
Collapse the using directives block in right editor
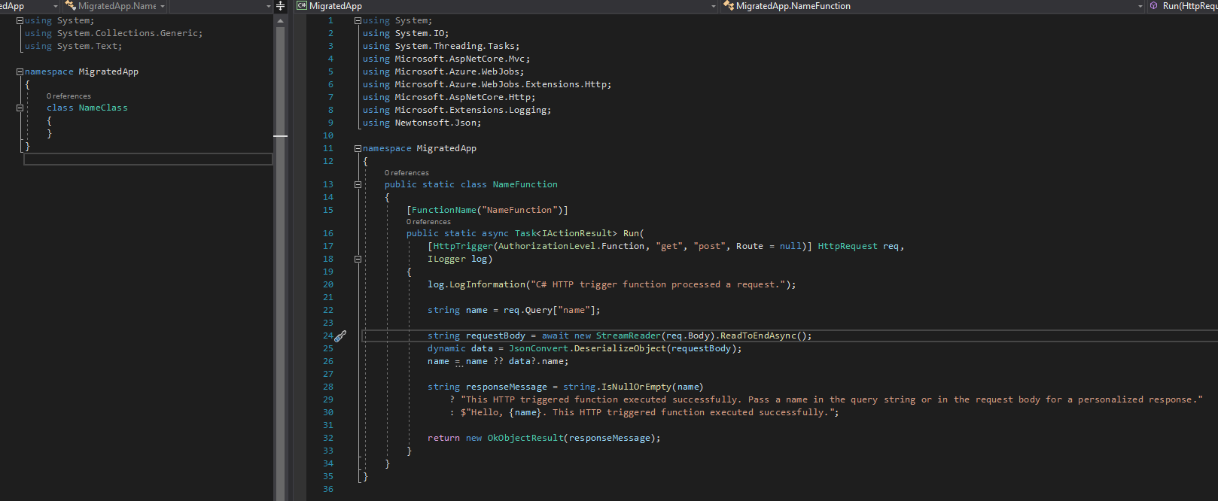358,21
